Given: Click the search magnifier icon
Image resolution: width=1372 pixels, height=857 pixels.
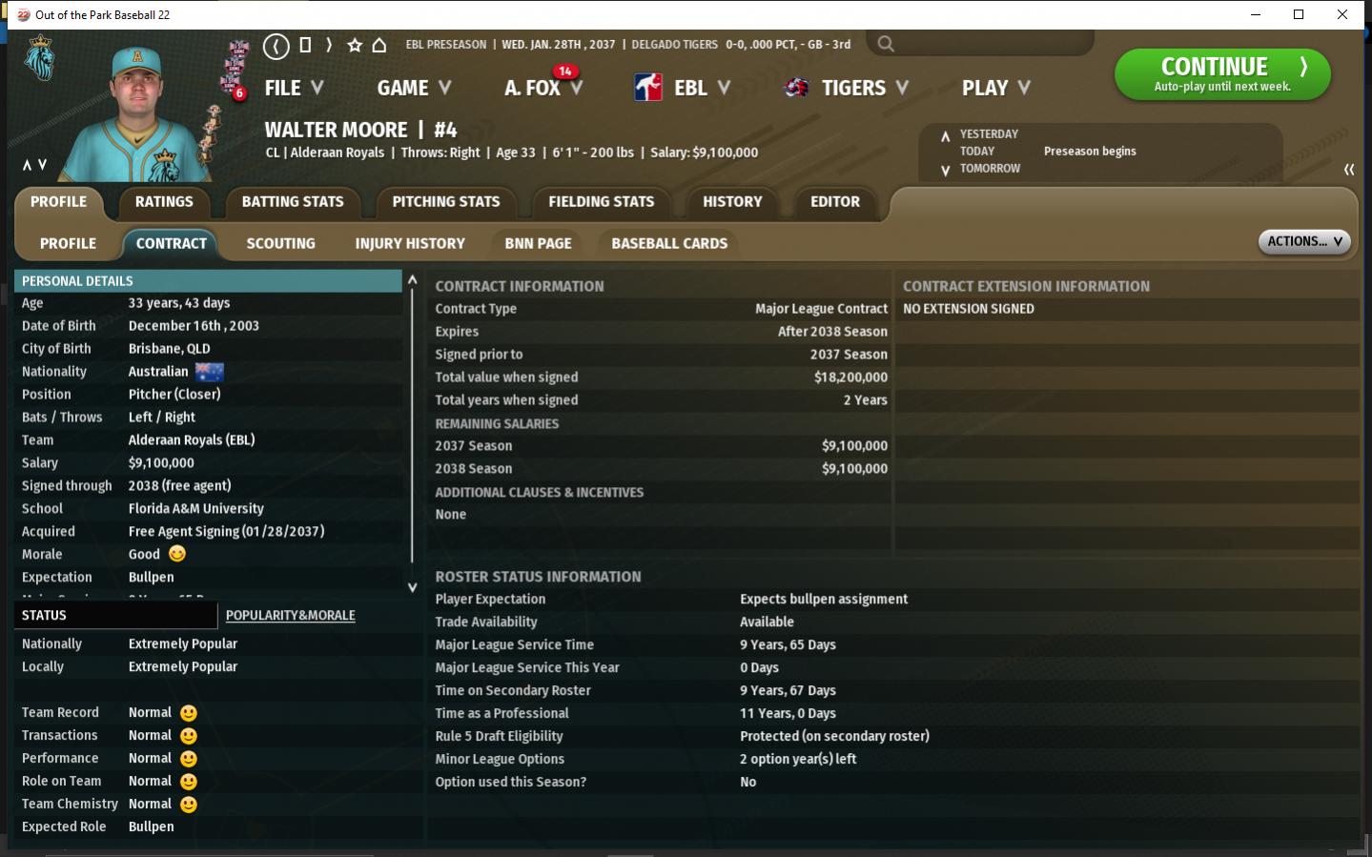Looking at the screenshot, I should click(x=886, y=44).
